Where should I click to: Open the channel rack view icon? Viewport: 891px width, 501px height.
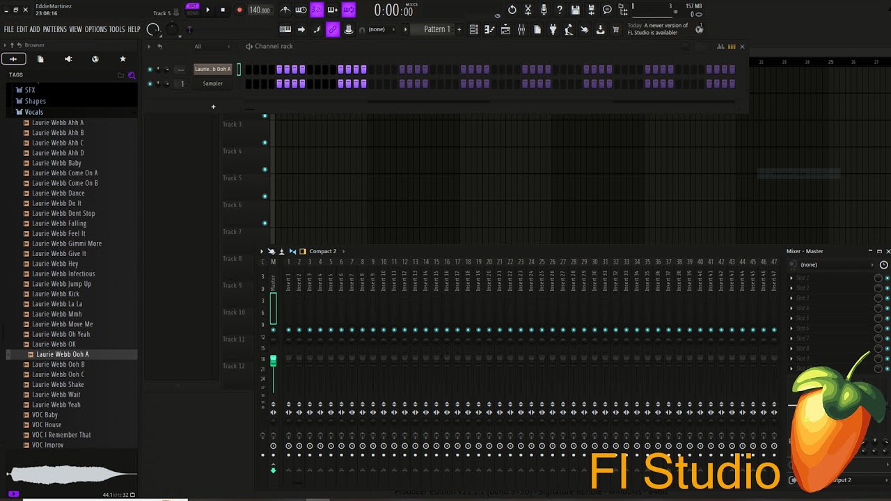pyautogui.click(x=505, y=29)
